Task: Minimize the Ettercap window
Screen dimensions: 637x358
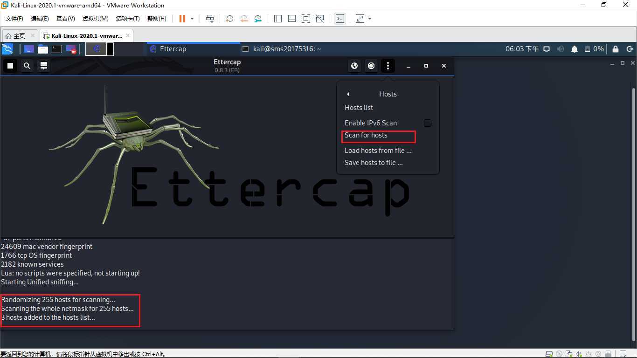Action: (x=409, y=66)
